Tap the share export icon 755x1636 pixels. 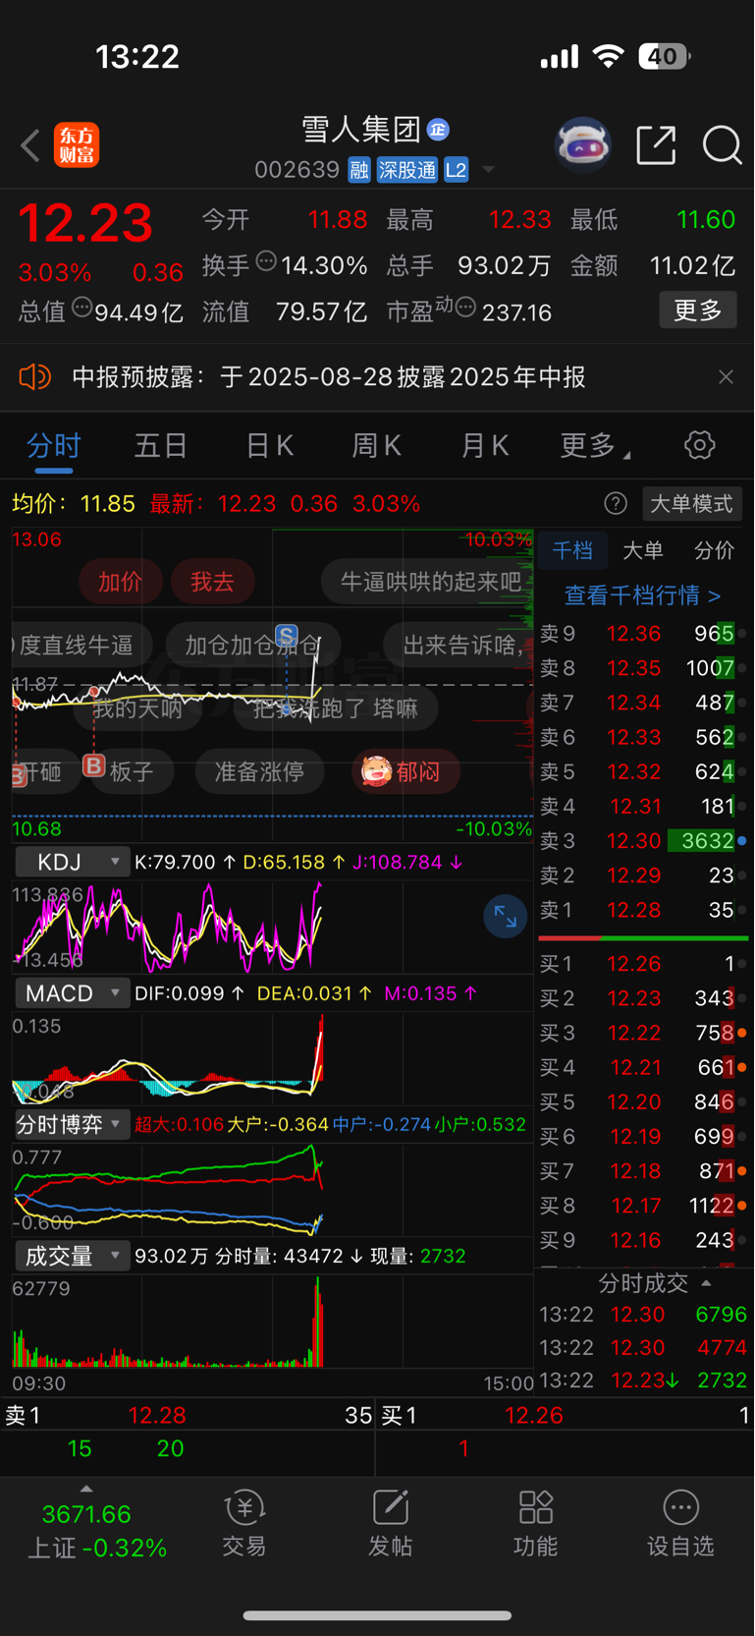(x=656, y=145)
